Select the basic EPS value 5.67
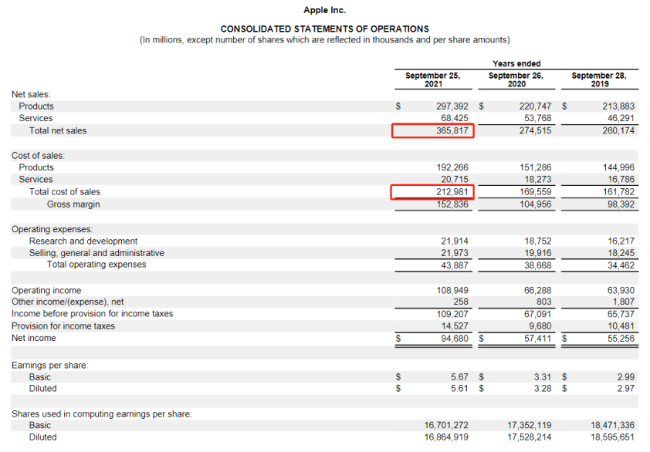 [x=459, y=377]
